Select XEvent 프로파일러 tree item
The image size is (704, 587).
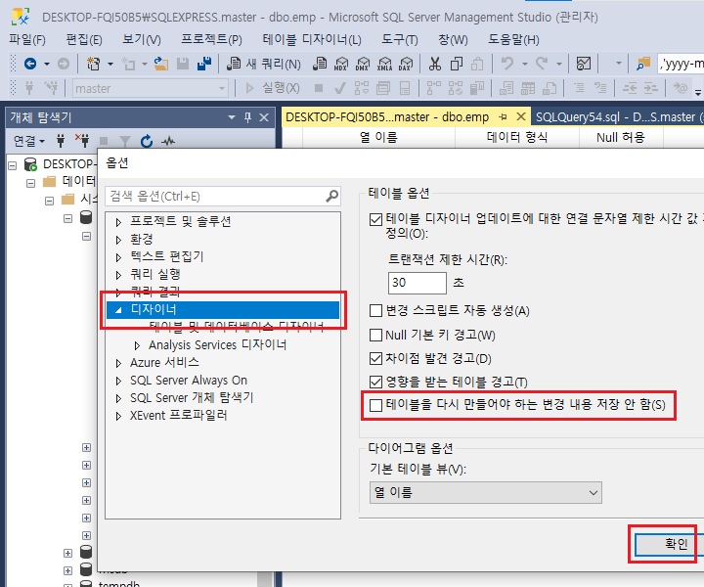coord(178,416)
